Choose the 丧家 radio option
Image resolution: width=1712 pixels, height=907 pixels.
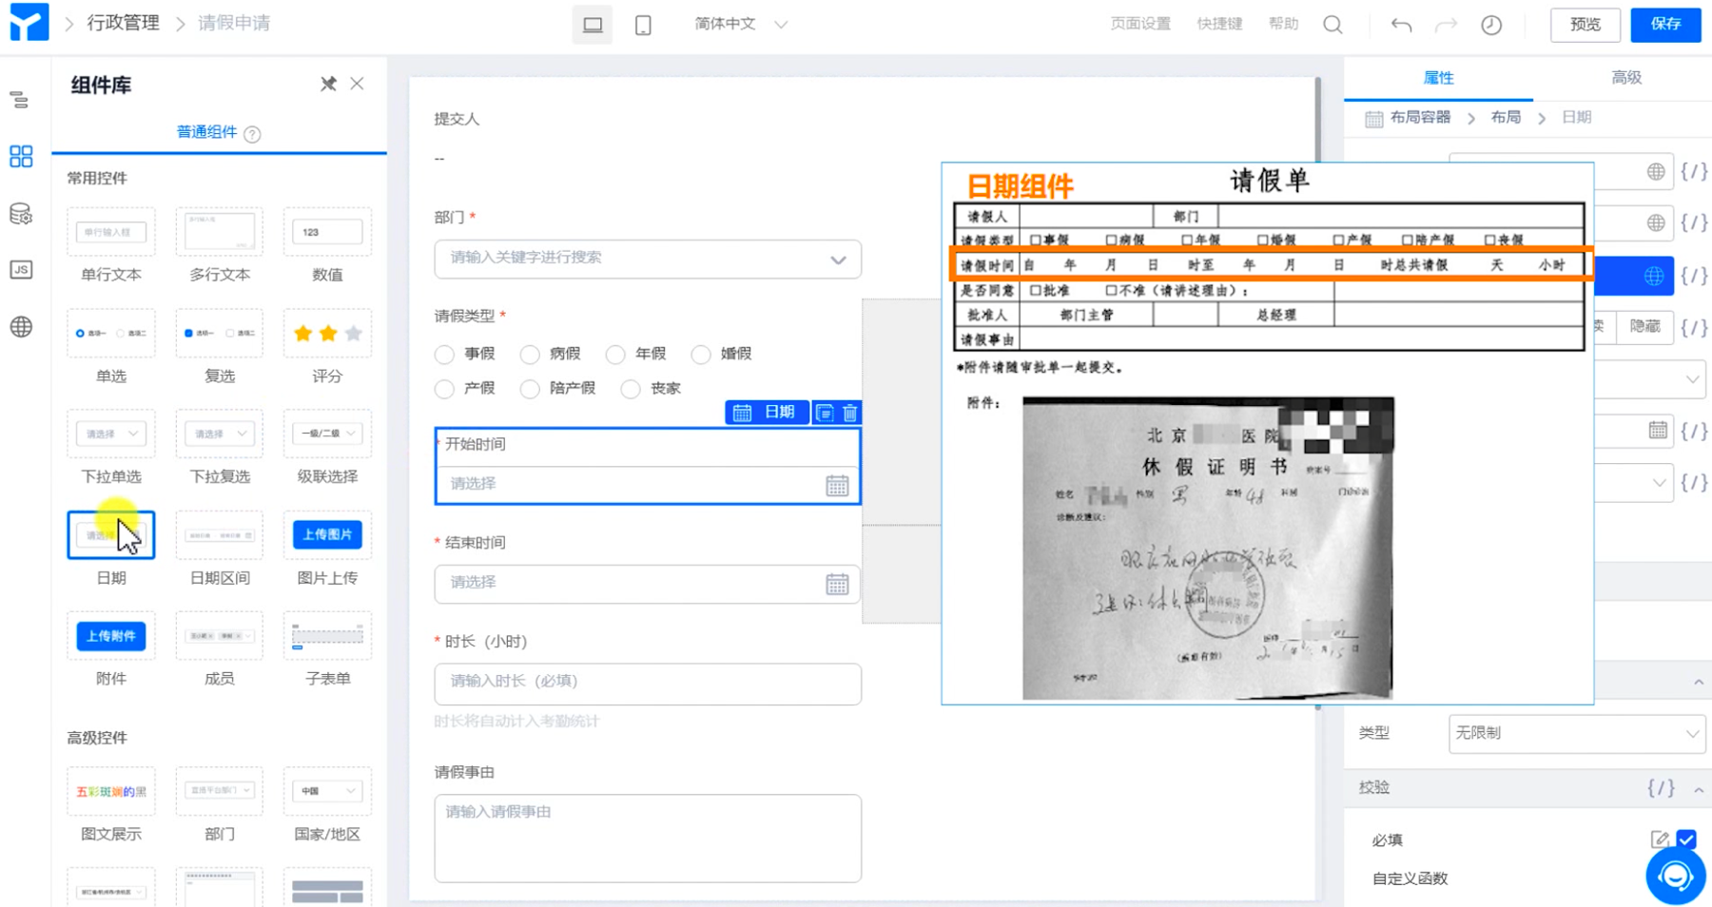pyautogui.click(x=631, y=389)
